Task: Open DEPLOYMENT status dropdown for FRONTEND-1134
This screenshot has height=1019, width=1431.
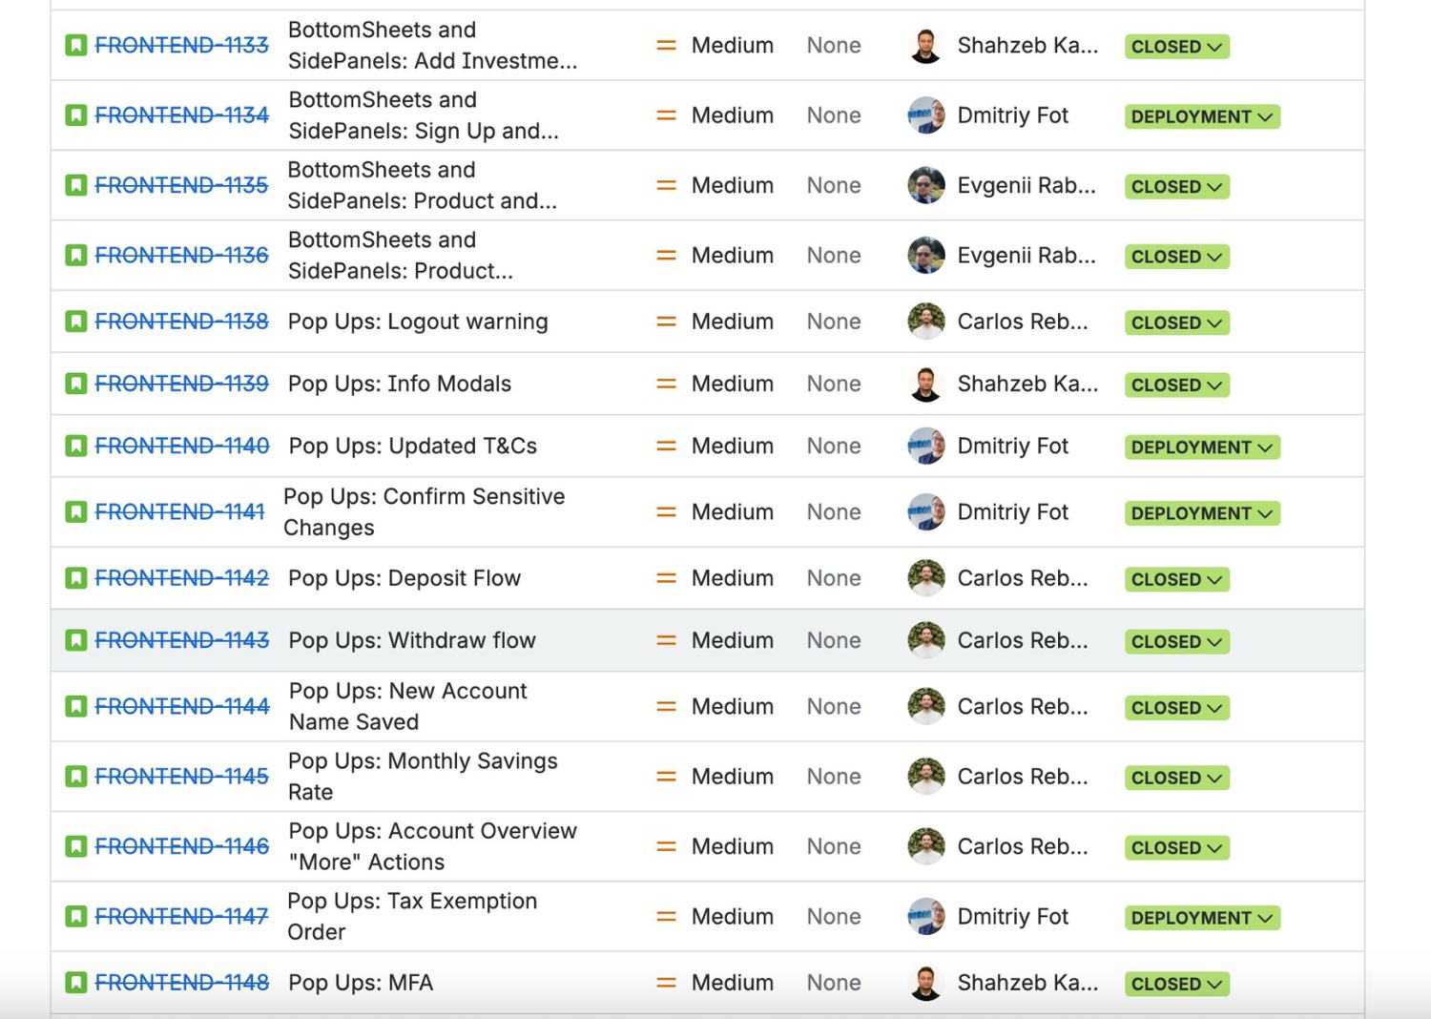Action: (1202, 116)
